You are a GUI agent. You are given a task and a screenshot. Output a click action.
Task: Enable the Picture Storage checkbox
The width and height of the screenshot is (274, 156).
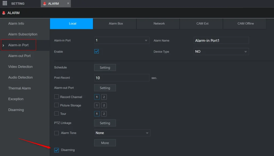point(56,105)
